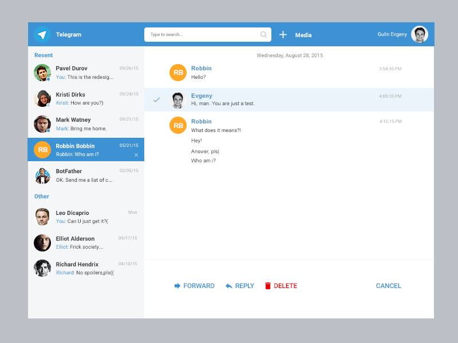Click the REPLY button text
458x343 pixels.
245,286
